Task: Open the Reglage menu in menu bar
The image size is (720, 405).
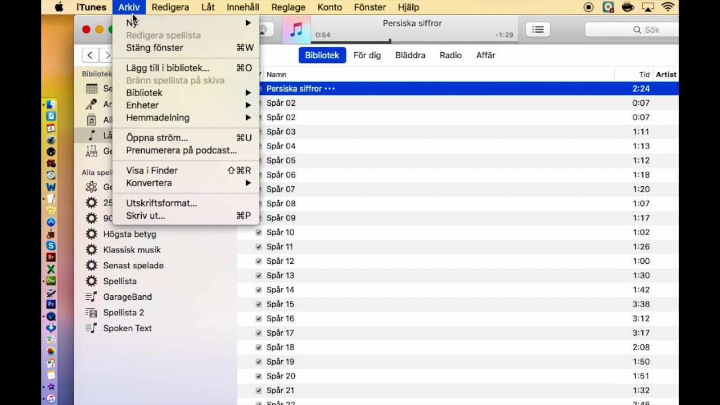Action: click(x=288, y=7)
